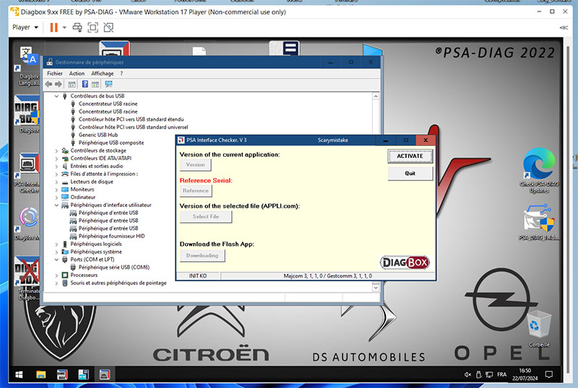Click the show/hide console tree toolbar icon
578x388 pixels.
(x=72, y=84)
